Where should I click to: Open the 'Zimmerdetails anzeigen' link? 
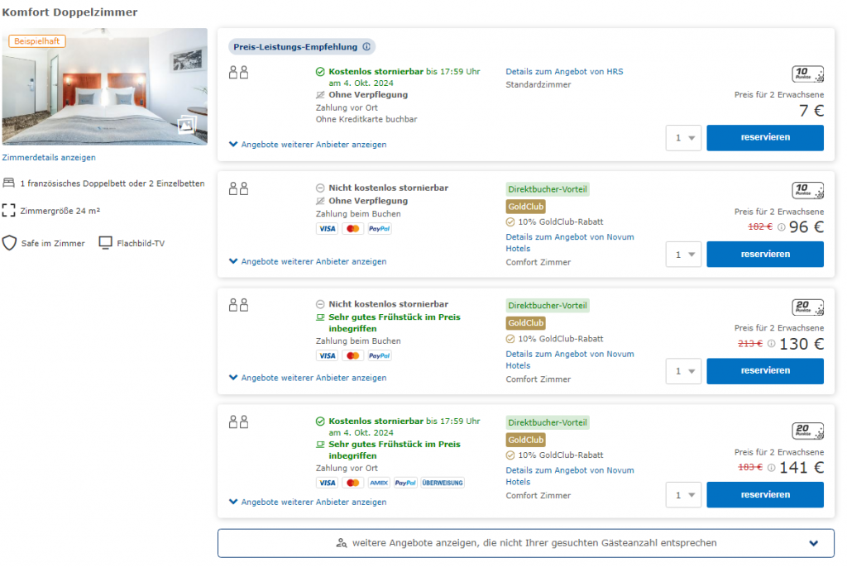(x=49, y=157)
